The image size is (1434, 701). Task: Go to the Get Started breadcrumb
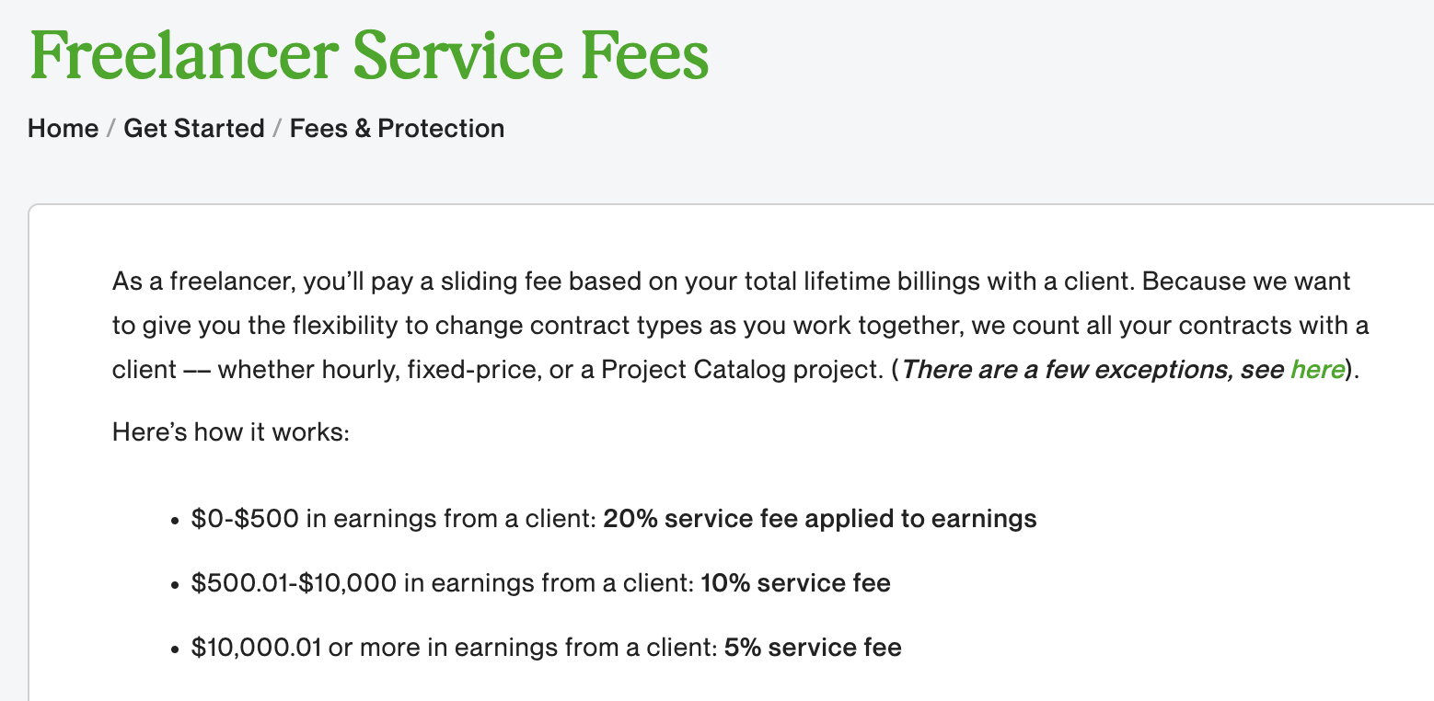(x=194, y=128)
